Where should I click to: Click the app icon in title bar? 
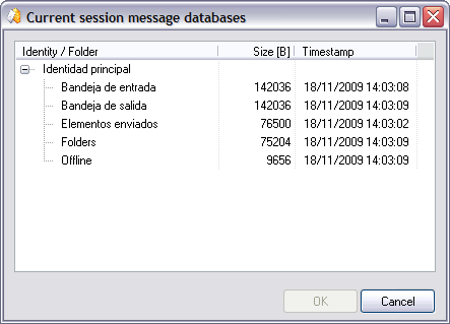click(14, 17)
